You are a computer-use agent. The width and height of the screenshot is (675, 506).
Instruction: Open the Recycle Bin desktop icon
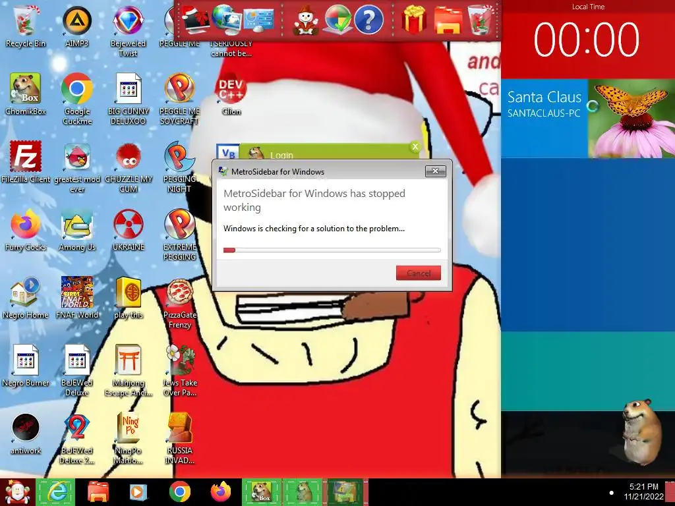tap(25, 26)
